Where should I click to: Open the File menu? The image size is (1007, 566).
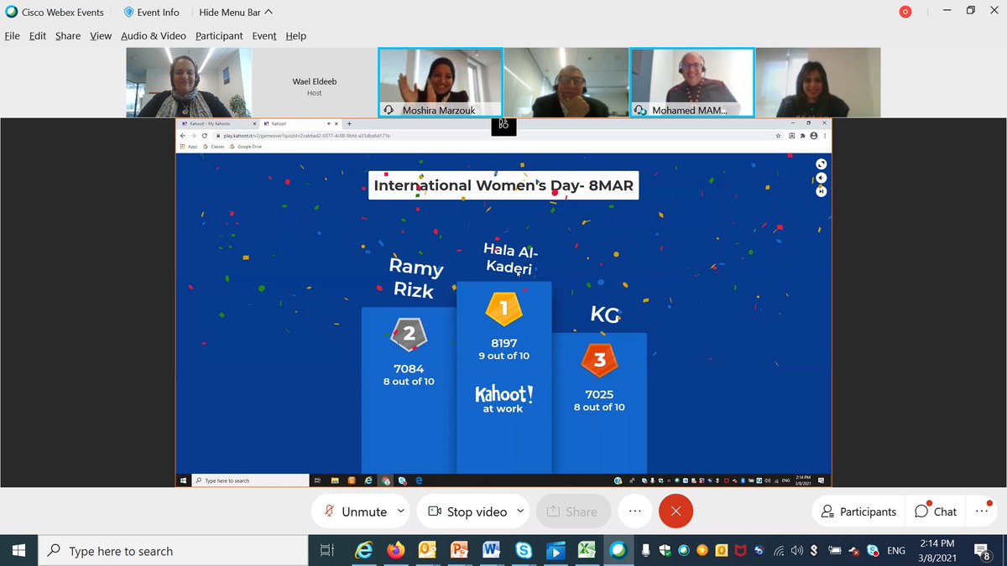(12, 36)
